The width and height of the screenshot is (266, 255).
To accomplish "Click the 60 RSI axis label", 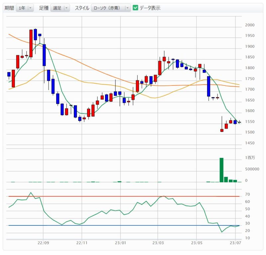I will (x=247, y=202).
